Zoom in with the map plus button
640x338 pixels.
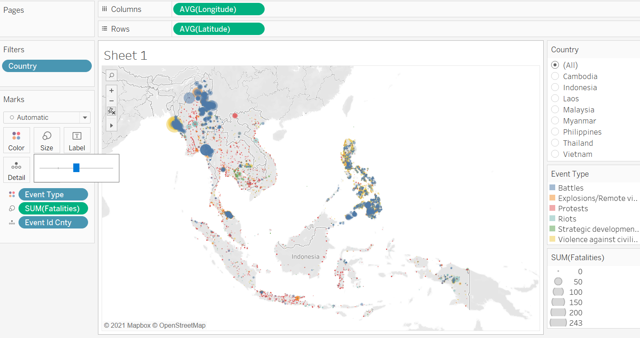click(112, 91)
